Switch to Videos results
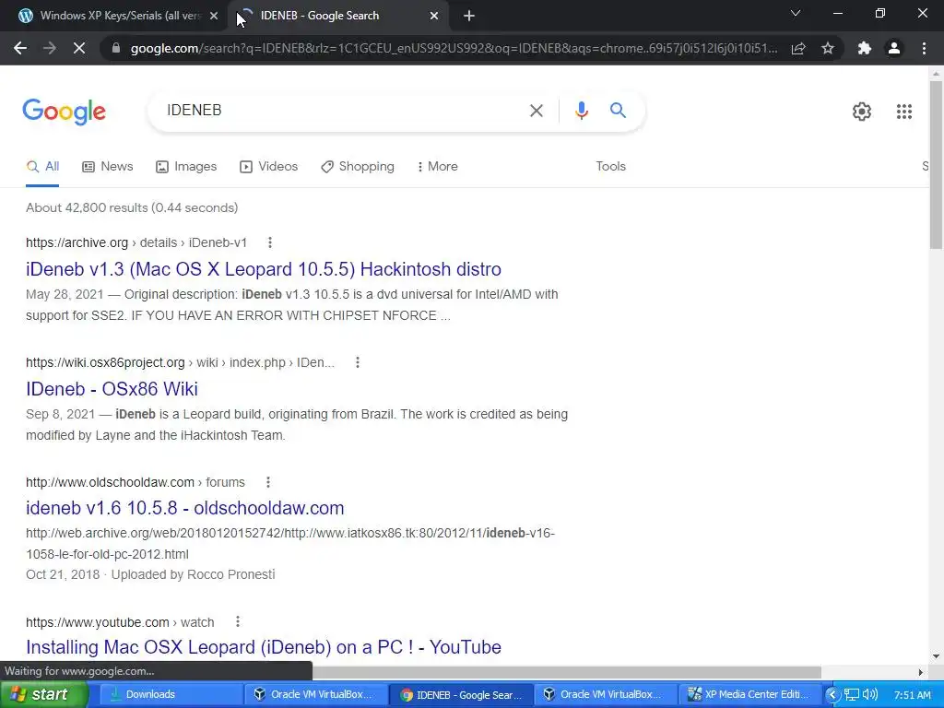Screen dimensions: 944x708 (x=268, y=166)
